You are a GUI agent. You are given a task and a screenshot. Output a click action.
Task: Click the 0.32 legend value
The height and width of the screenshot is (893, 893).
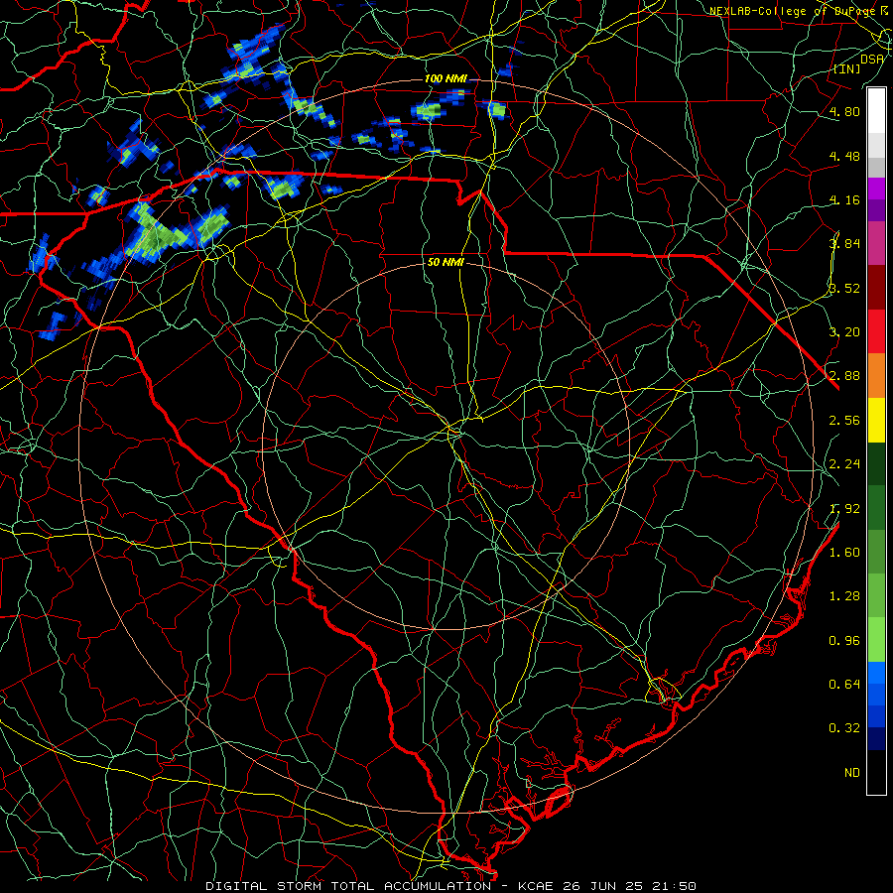pyautogui.click(x=844, y=728)
